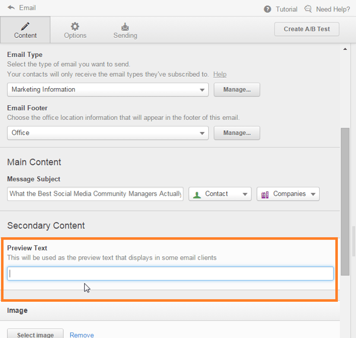
Task: Switch to the Sending tab label
Action: click(125, 36)
